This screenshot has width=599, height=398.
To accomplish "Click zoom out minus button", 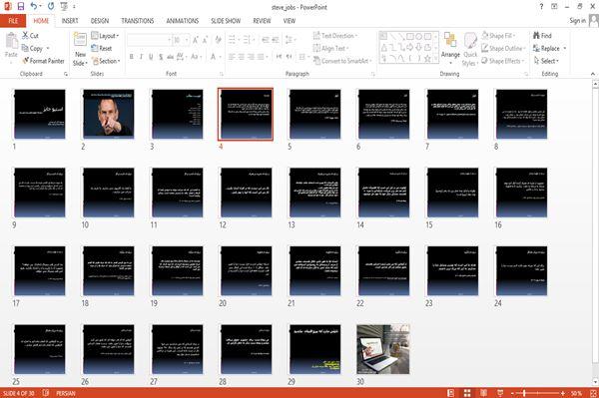I will 513,393.
